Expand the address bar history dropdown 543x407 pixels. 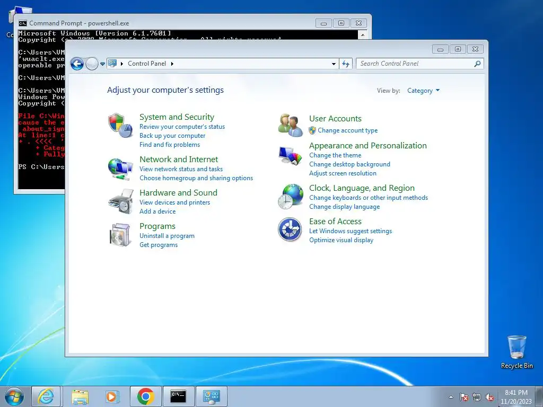pos(334,64)
